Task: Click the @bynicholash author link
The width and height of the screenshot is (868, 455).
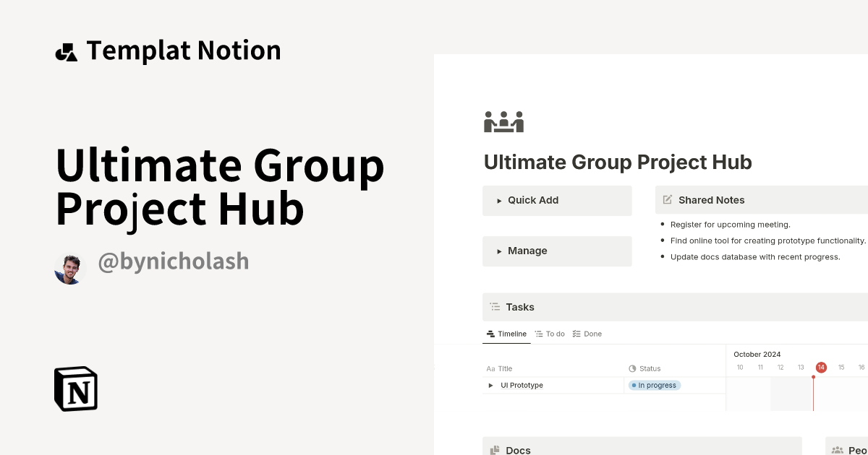Action: (173, 261)
